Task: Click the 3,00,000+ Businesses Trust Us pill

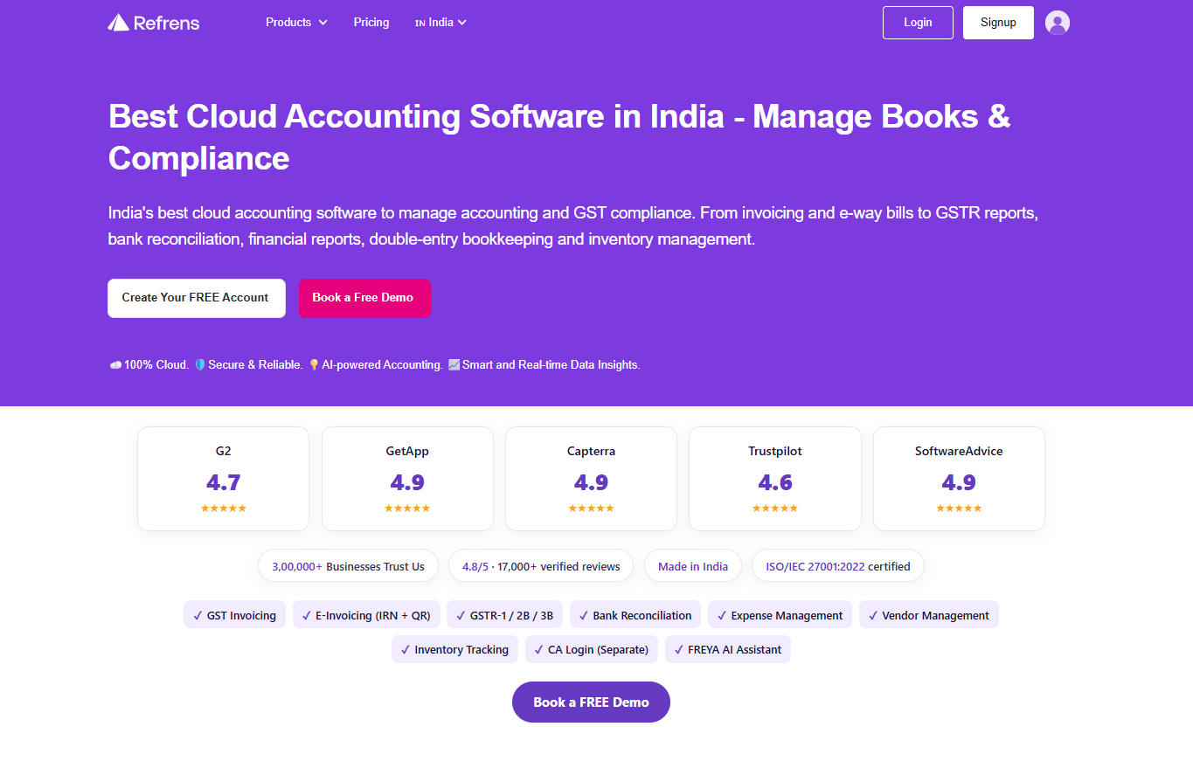Action: (348, 566)
